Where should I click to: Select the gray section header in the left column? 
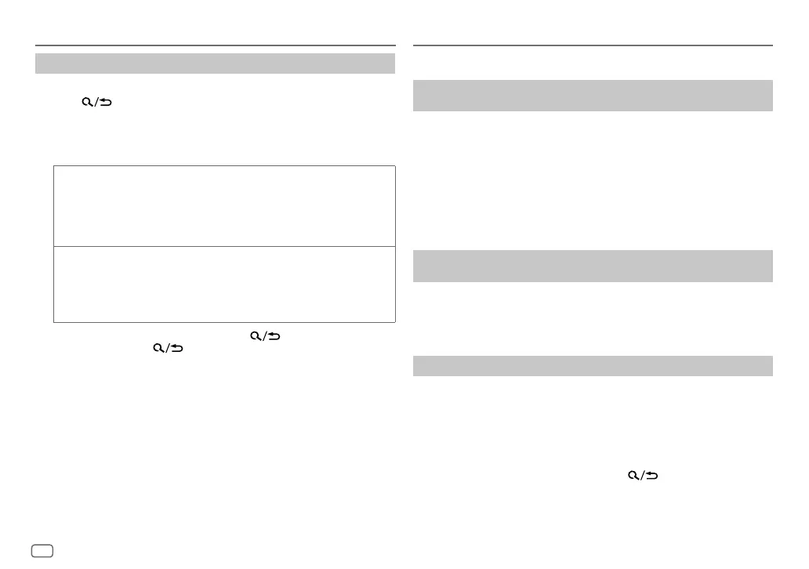coord(215,63)
